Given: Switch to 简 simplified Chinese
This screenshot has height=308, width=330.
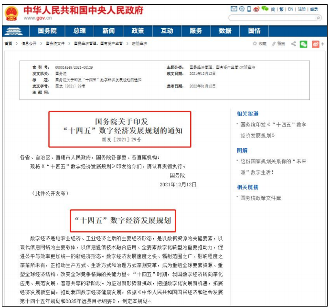Looking at the screenshot, I should pos(273,9).
